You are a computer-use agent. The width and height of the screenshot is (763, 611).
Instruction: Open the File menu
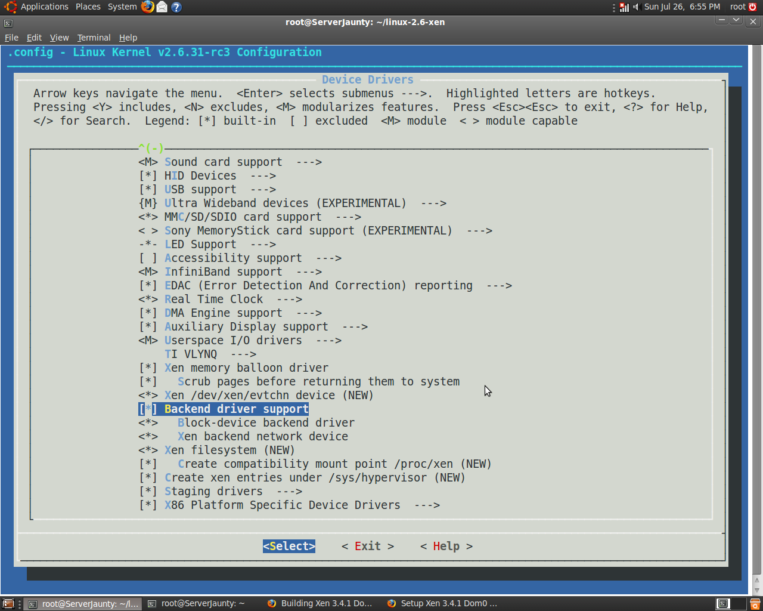[x=11, y=38]
